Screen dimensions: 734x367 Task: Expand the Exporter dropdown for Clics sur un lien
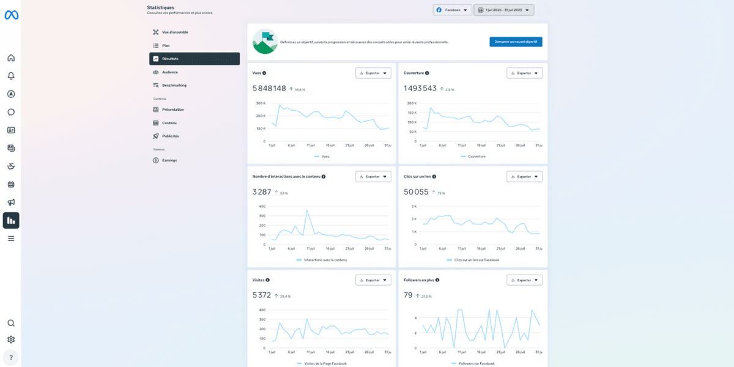(x=524, y=176)
